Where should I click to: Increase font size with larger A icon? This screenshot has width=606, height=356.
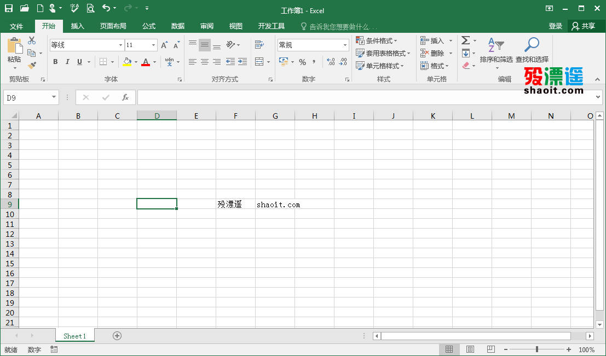(164, 45)
